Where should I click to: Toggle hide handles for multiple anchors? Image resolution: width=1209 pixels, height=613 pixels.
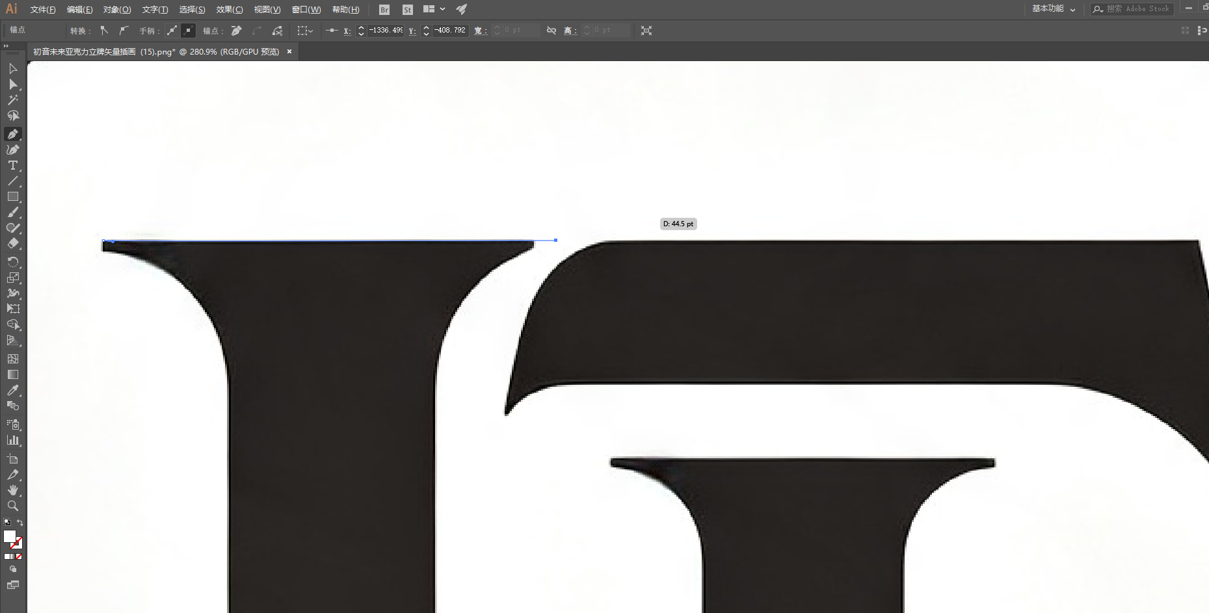tap(188, 31)
